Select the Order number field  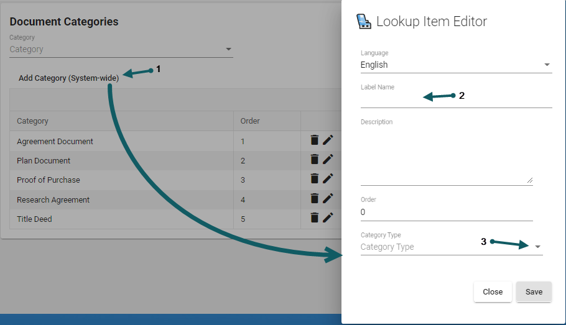446,213
